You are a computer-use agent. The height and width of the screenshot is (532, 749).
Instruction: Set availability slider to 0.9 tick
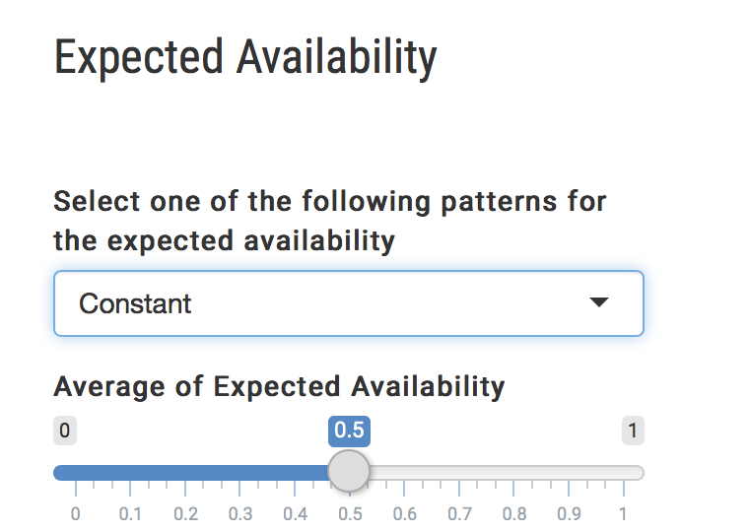(568, 513)
